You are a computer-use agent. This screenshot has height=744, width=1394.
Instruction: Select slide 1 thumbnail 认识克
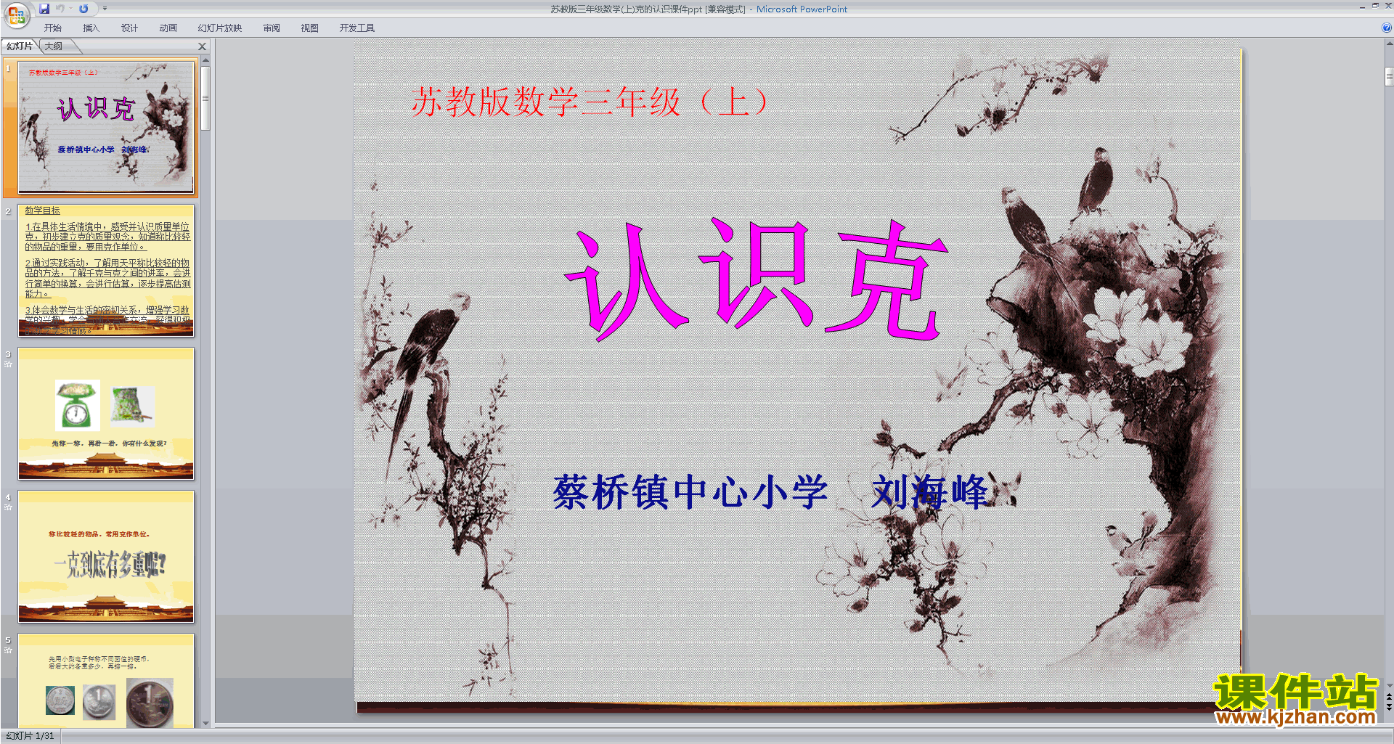click(x=106, y=127)
